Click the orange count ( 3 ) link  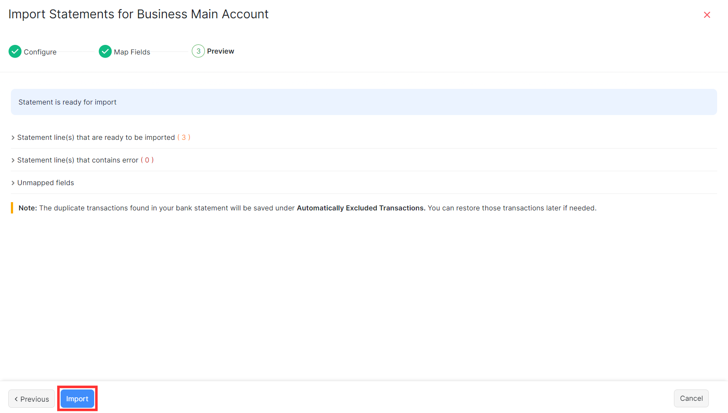click(184, 137)
